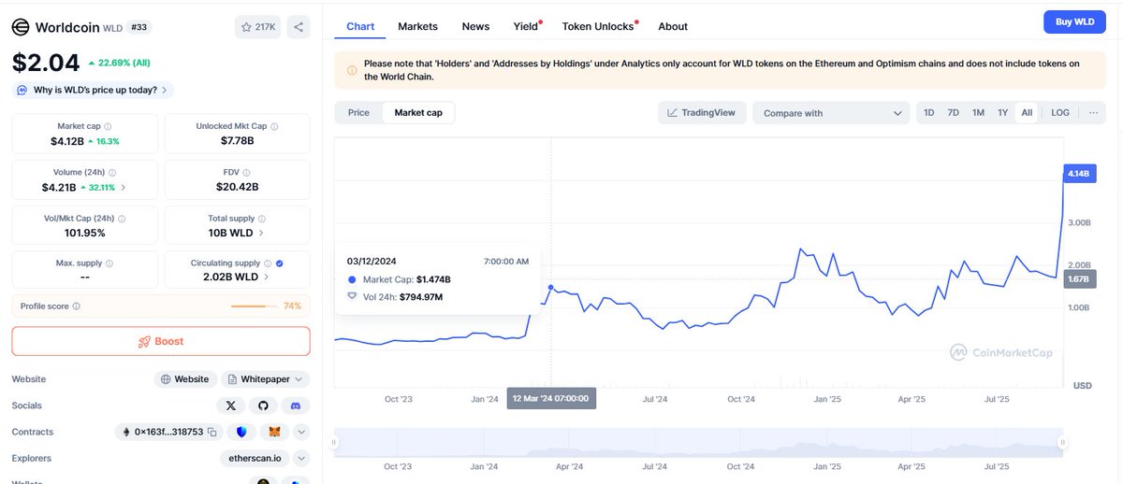The width and height of the screenshot is (1123, 484).
Task: Open the TradingView chart button
Action: 702,113
